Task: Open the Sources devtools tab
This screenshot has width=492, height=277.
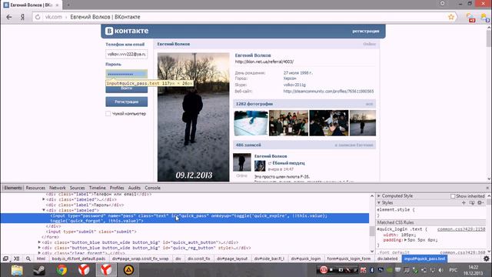Action: click(x=77, y=188)
